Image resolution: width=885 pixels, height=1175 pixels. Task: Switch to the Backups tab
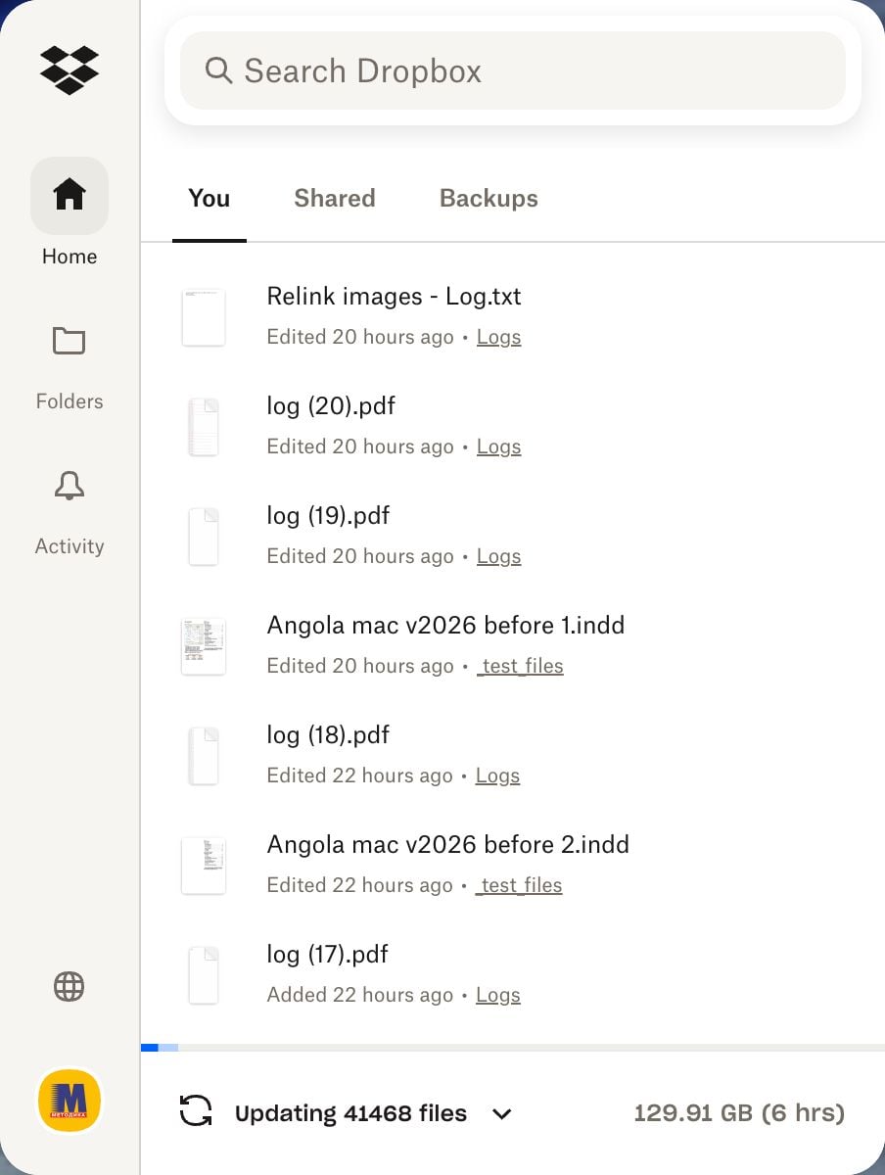[x=489, y=198]
